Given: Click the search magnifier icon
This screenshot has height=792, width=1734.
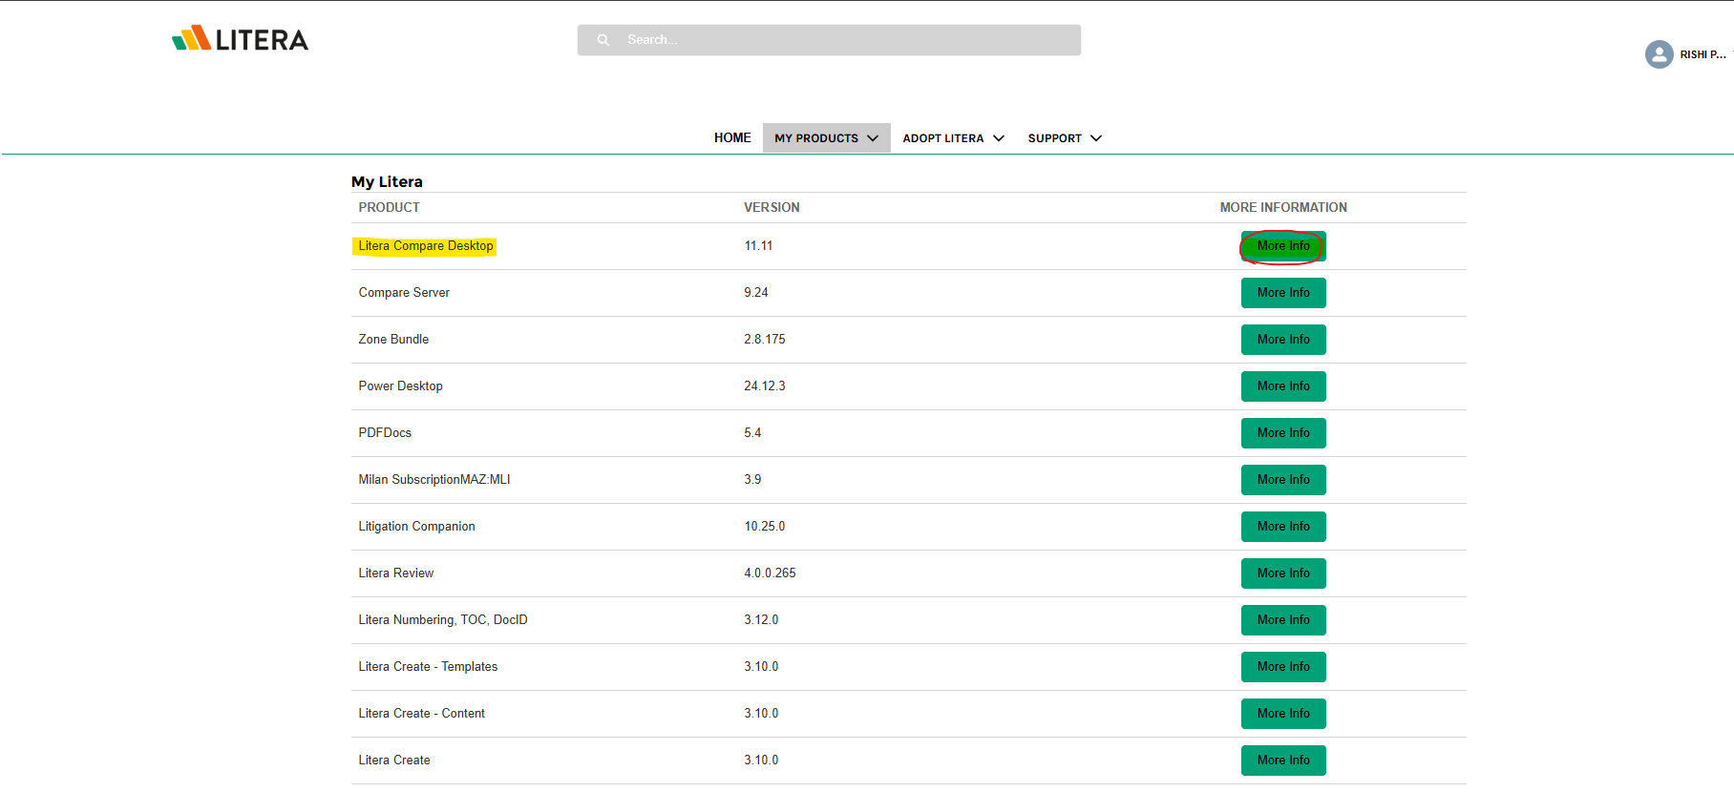Looking at the screenshot, I should coord(603,40).
